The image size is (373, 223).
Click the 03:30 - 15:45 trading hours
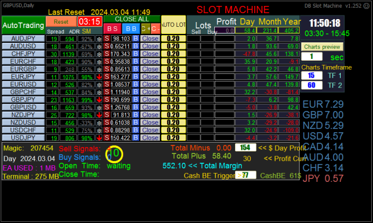click(327, 33)
